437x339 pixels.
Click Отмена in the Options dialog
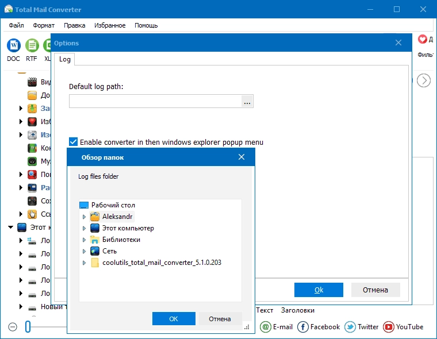pos(375,290)
